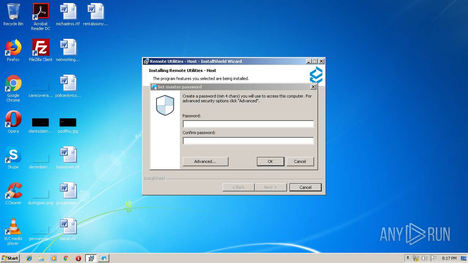This screenshot has height=263, width=468.
Task: Click the Password input field
Action: 248,124
